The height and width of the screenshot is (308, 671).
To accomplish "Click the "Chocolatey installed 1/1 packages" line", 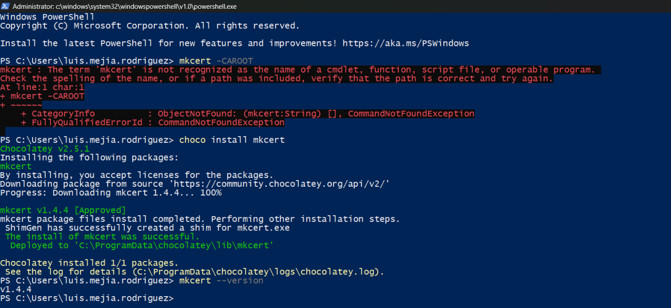I will pyautogui.click(x=89, y=263).
